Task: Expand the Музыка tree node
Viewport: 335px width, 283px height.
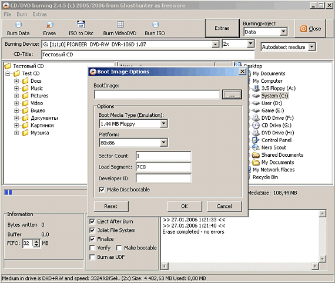Action: click(x=16, y=133)
